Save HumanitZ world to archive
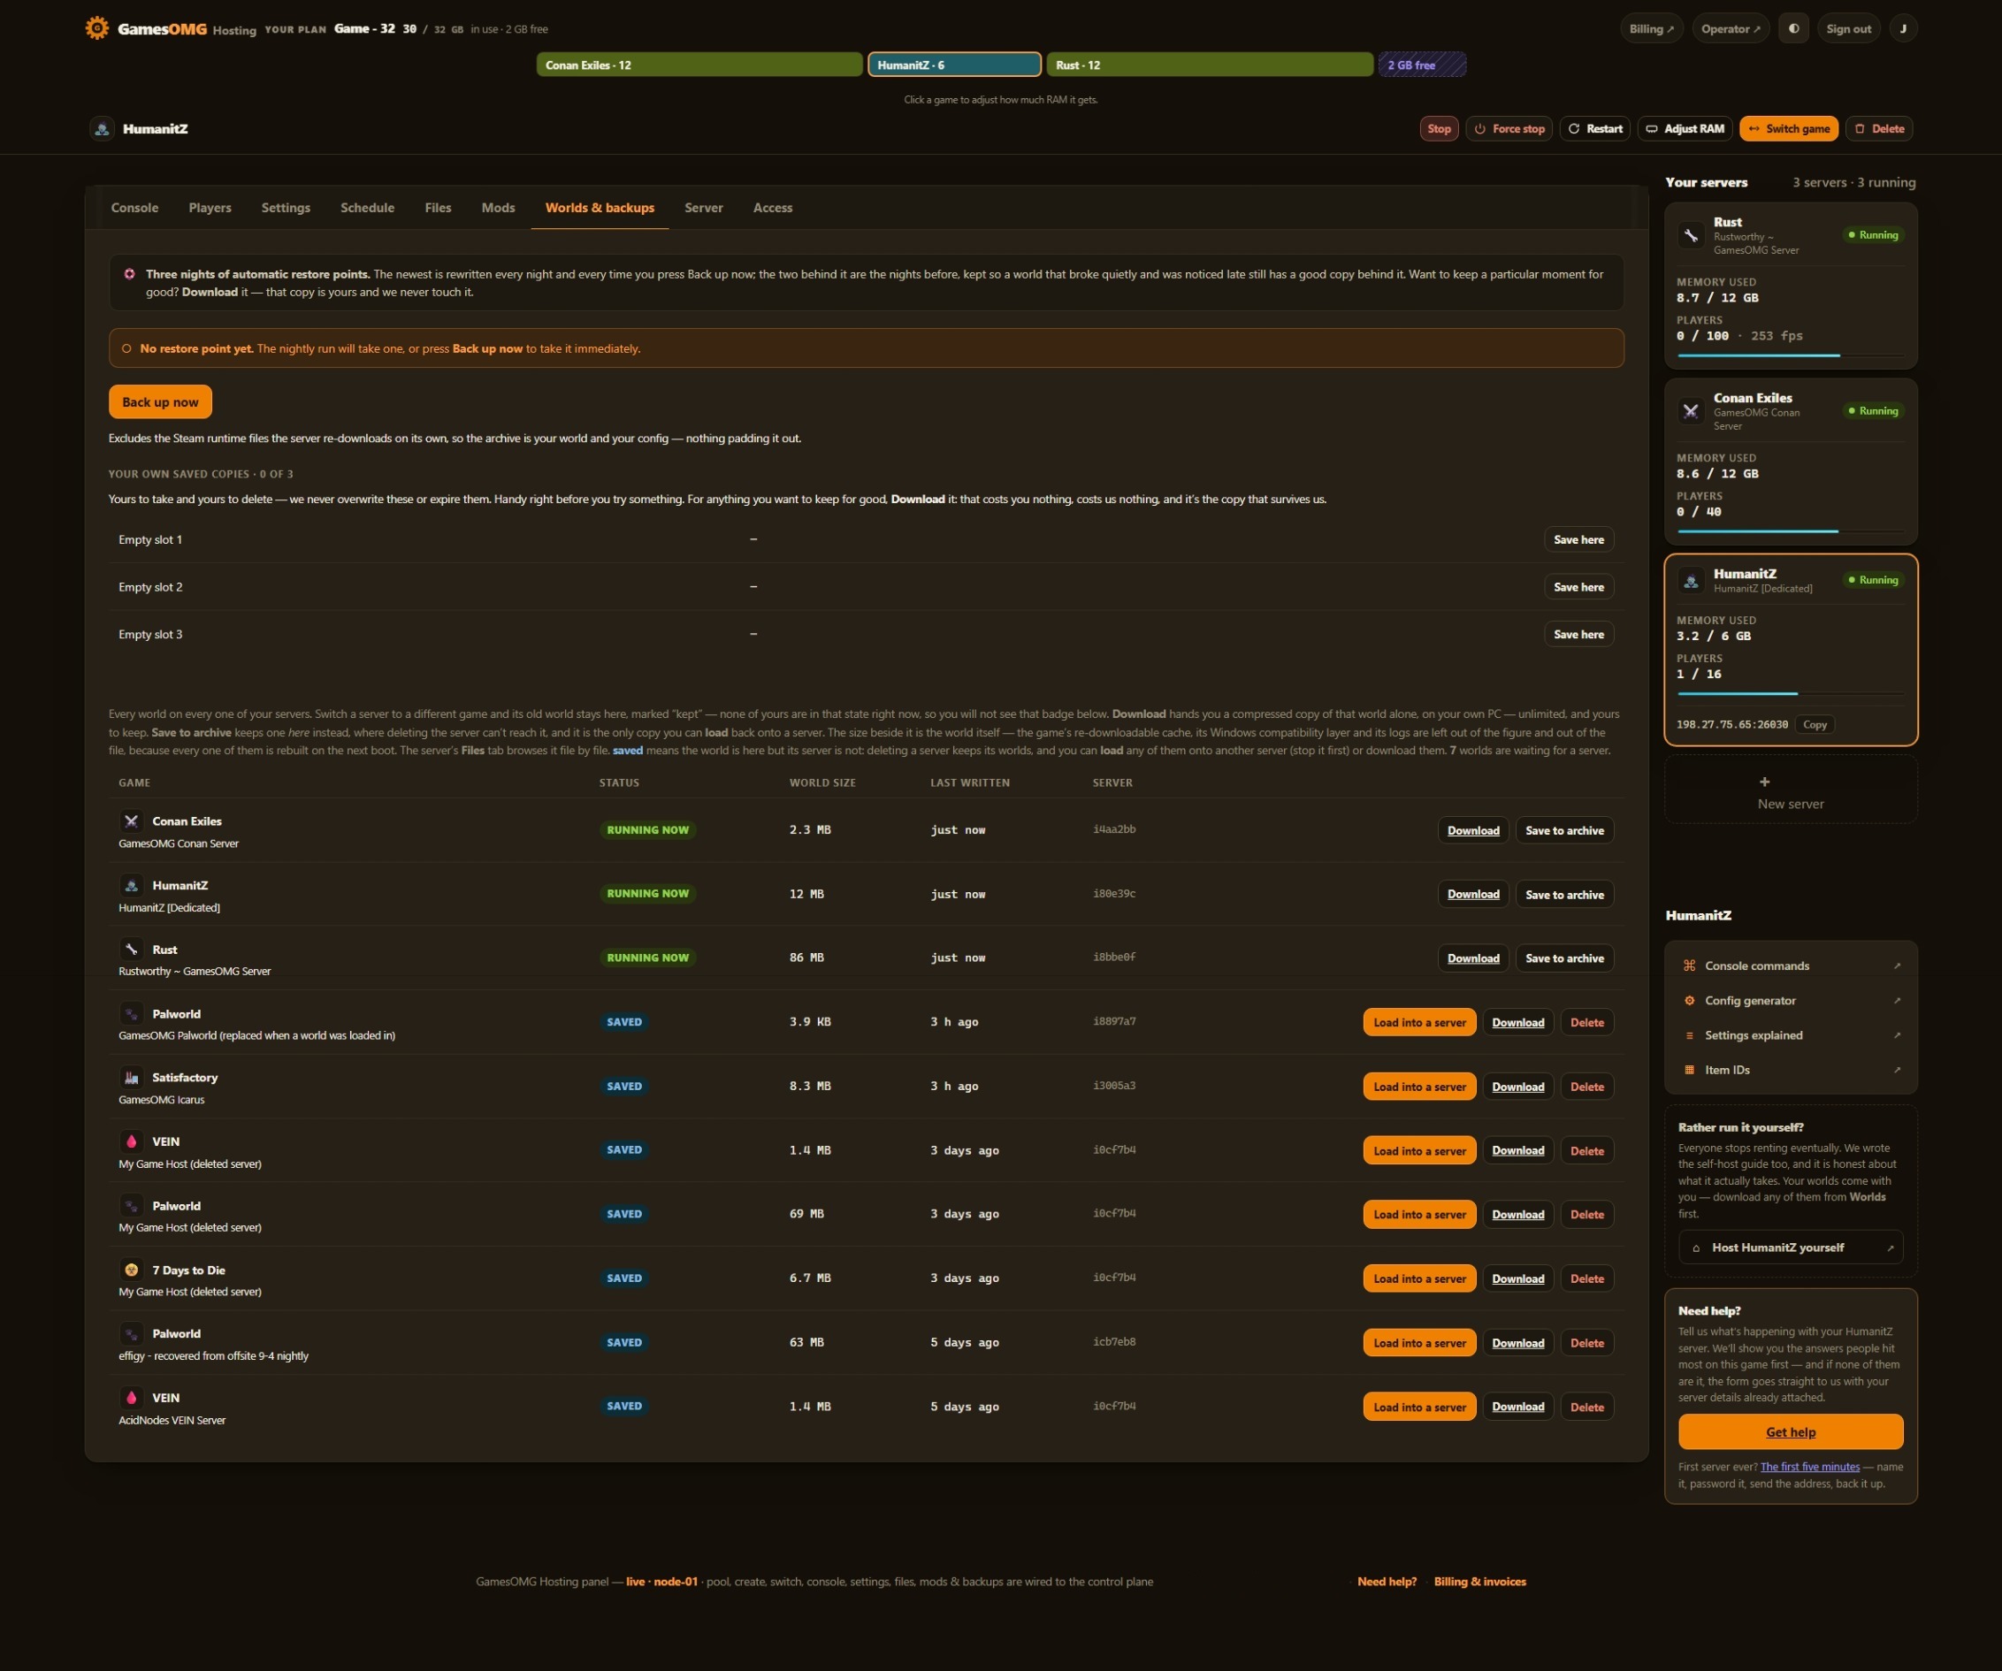The width and height of the screenshot is (2002, 1671). pyautogui.click(x=1564, y=894)
